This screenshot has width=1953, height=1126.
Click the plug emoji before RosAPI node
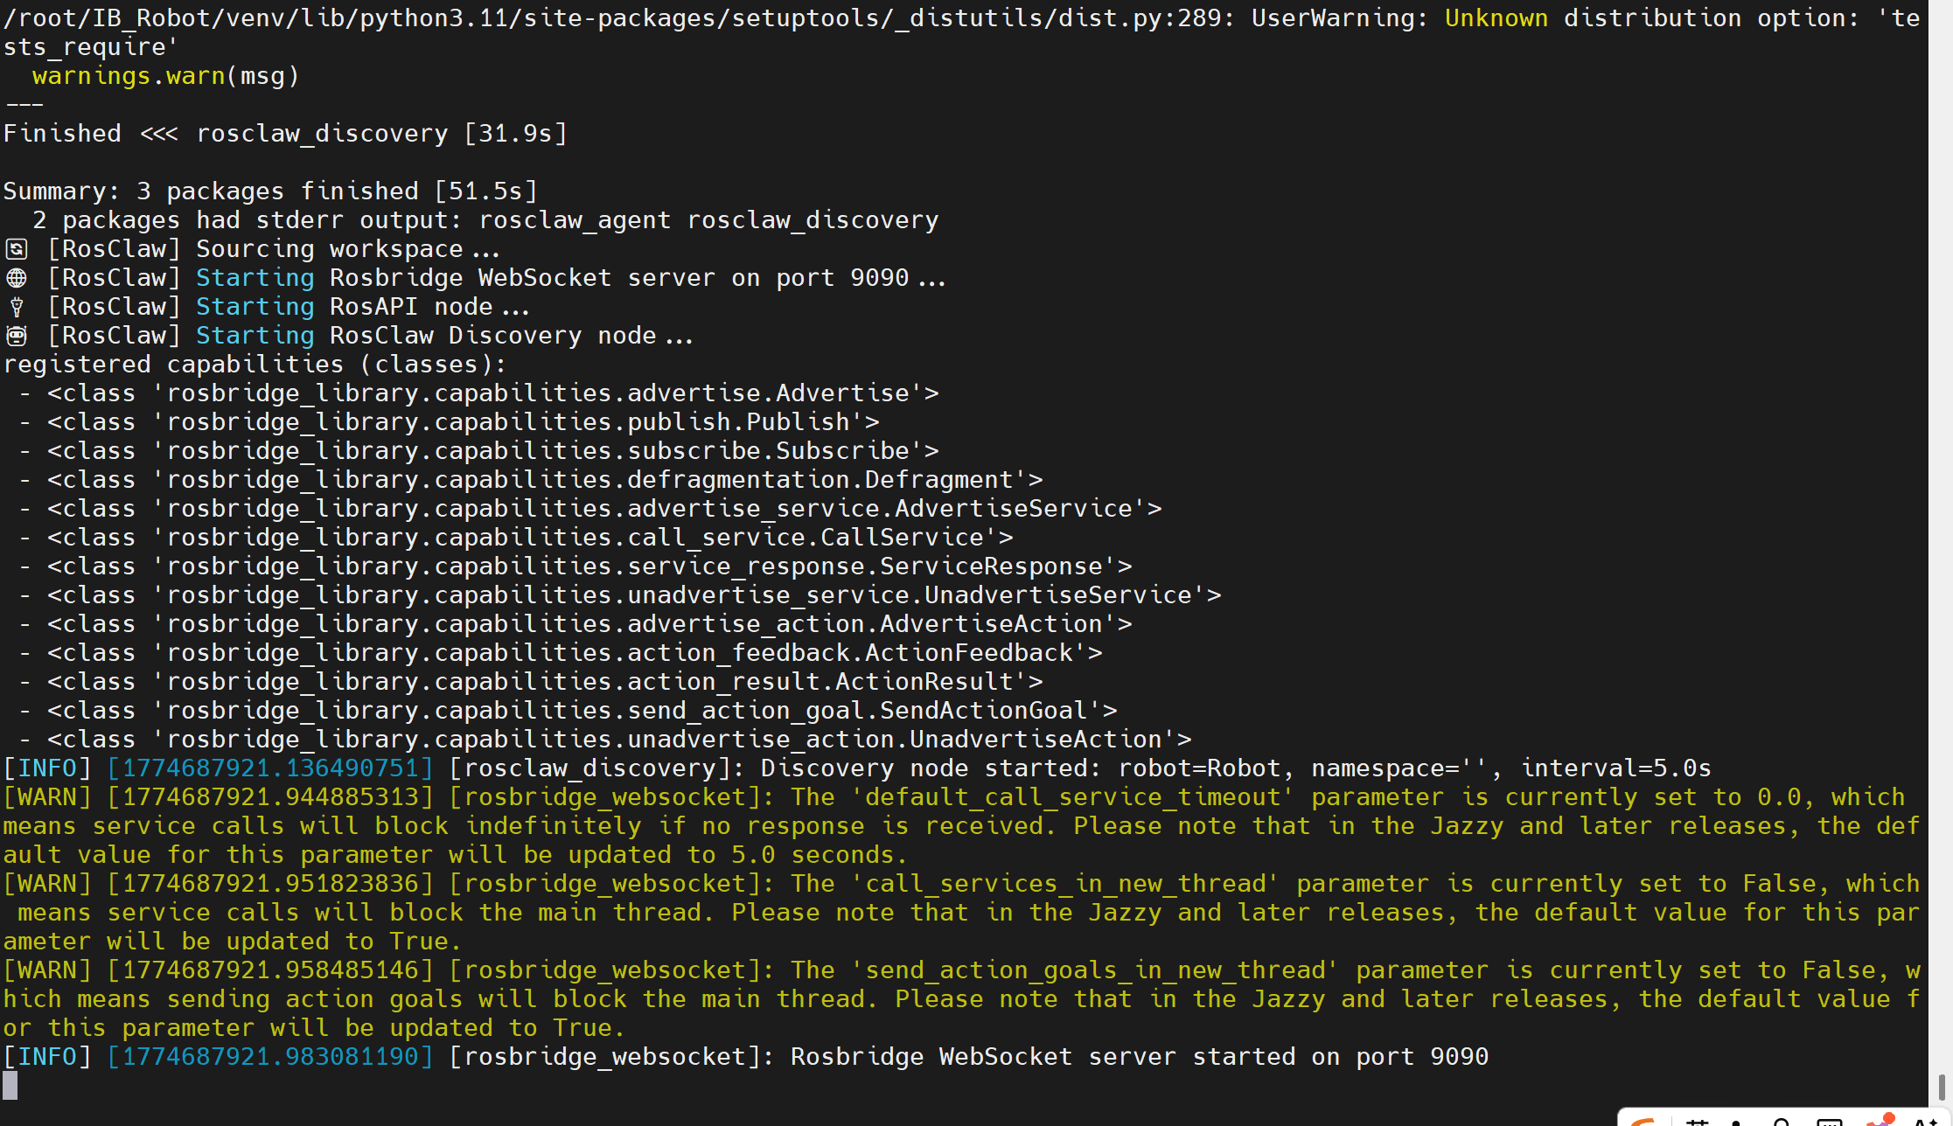[17, 307]
